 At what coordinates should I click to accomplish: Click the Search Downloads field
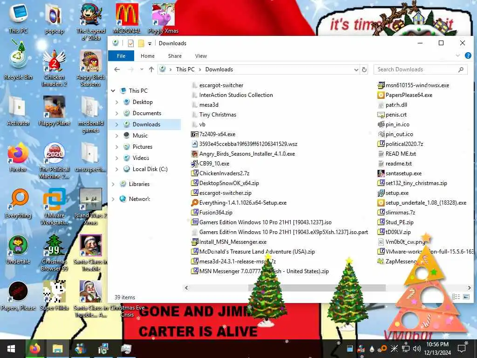(420, 70)
